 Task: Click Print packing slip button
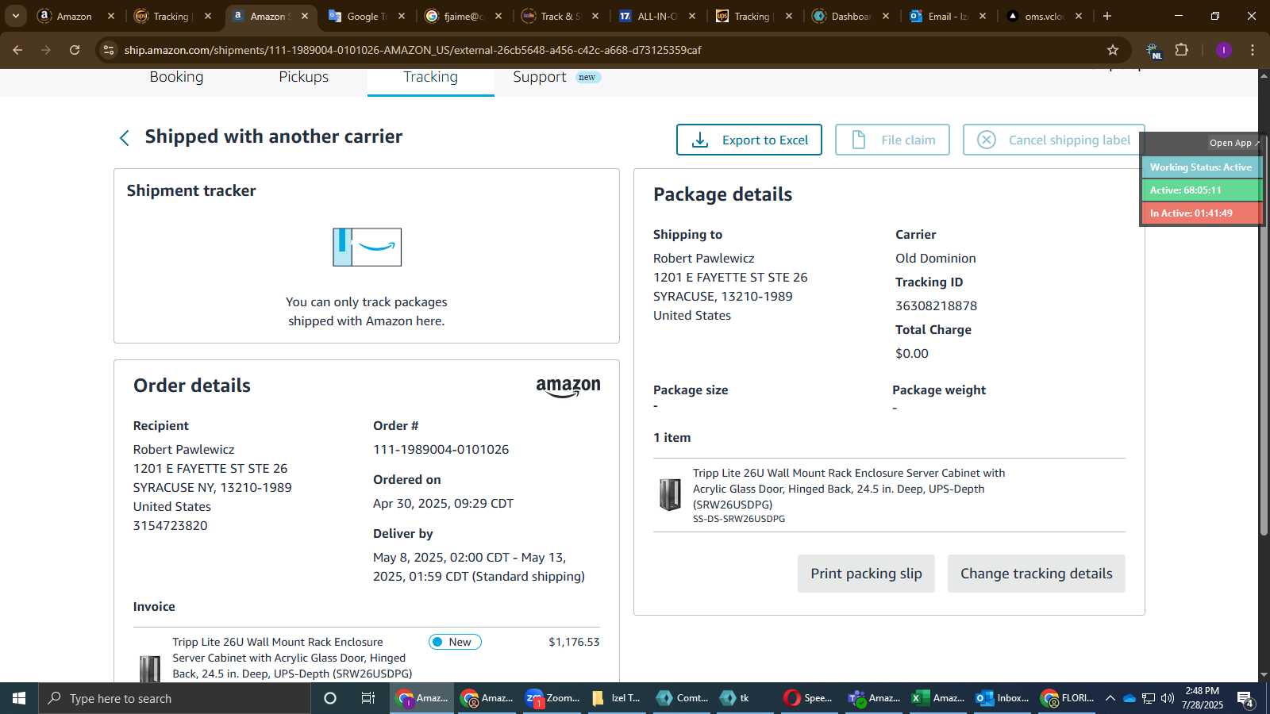[x=866, y=574]
